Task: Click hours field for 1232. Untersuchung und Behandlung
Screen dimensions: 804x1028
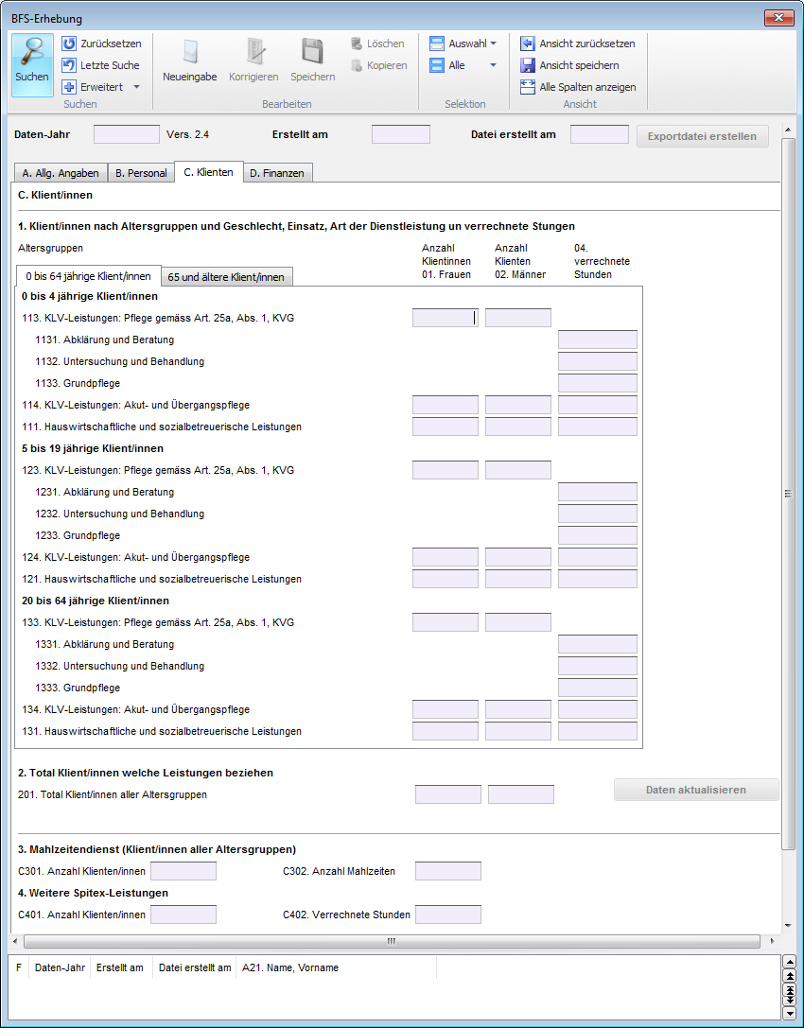Action: click(598, 514)
